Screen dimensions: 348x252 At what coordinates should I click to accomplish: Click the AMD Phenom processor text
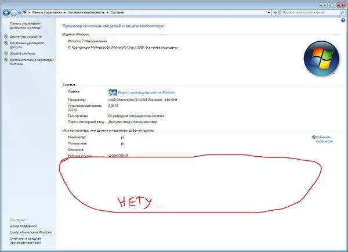pyautogui.click(x=143, y=100)
